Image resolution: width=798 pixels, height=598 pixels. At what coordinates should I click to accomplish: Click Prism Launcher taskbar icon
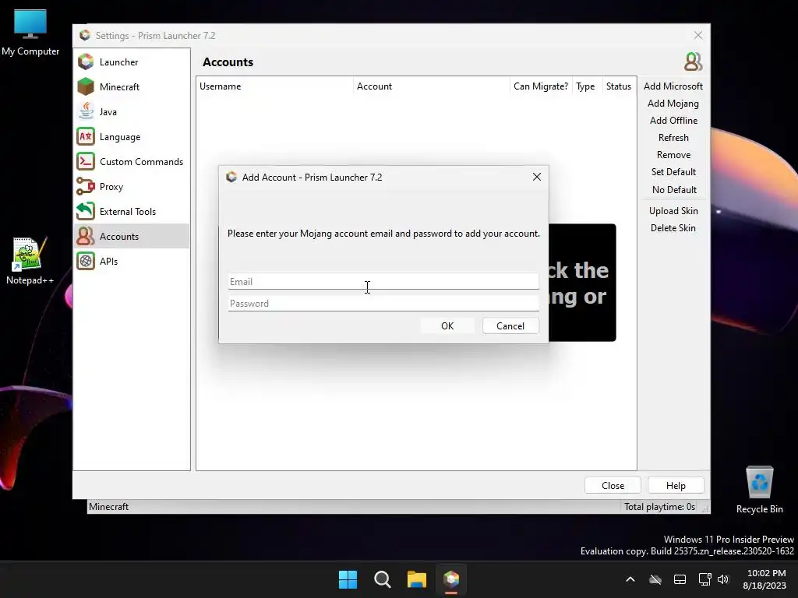coord(451,579)
